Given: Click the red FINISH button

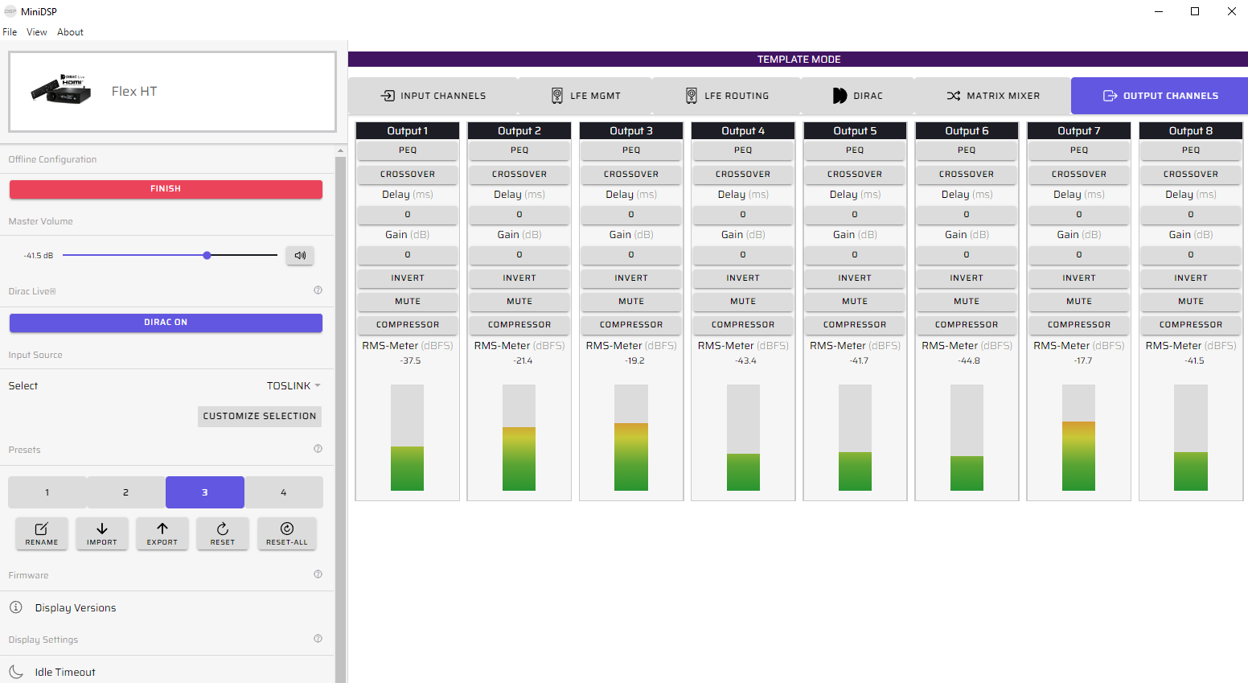Looking at the screenshot, I should pos(166,189).
